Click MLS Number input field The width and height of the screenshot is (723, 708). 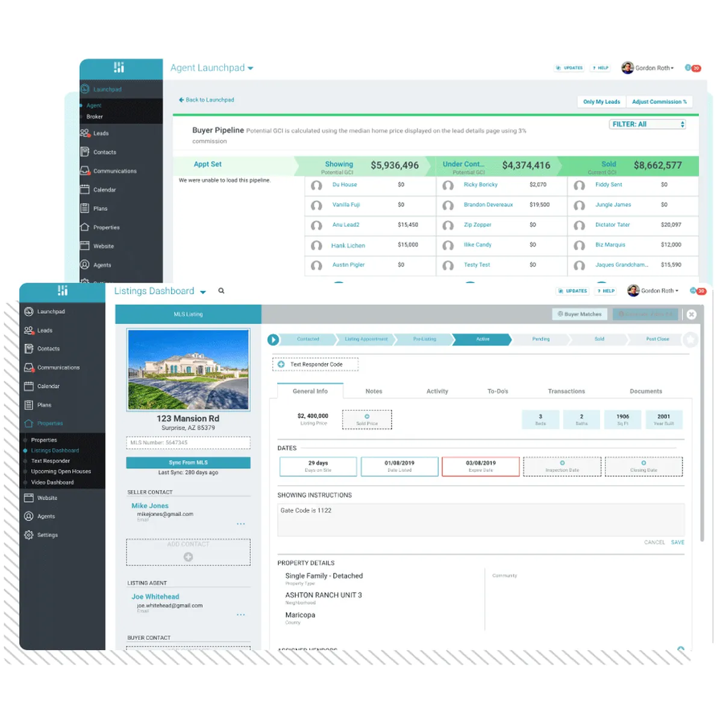coord(188,443)
